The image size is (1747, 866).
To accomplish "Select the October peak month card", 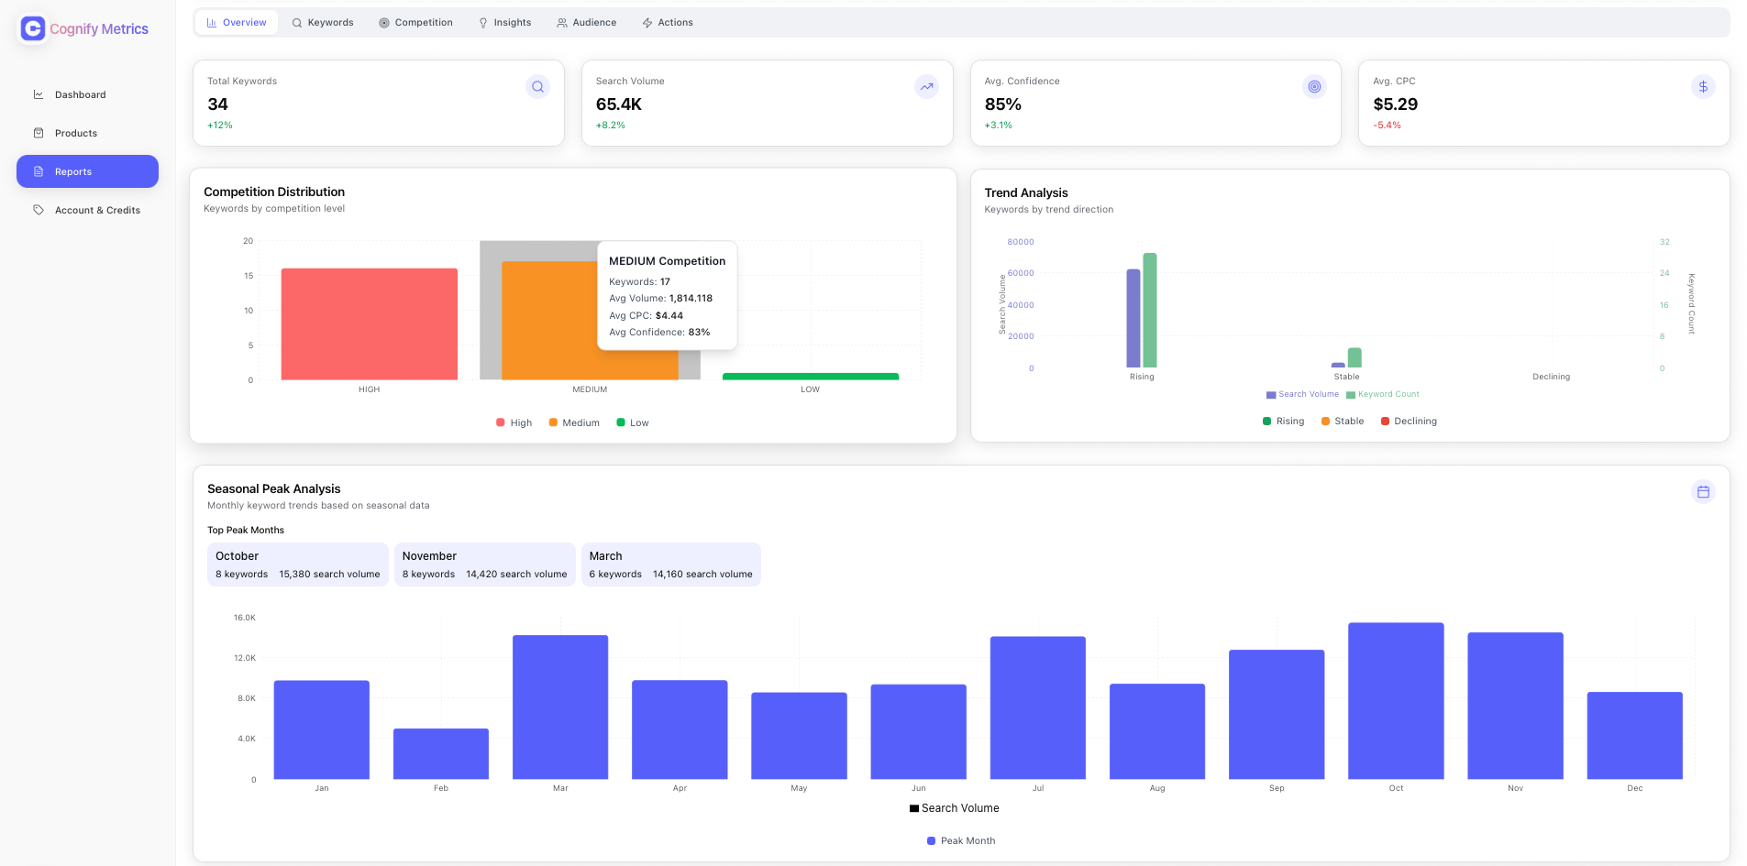I will [297, 564].
